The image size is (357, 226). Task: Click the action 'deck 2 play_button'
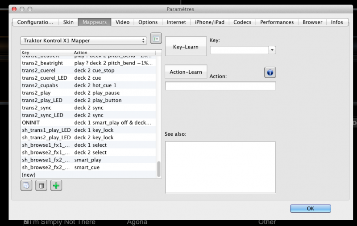click(98, 100)
